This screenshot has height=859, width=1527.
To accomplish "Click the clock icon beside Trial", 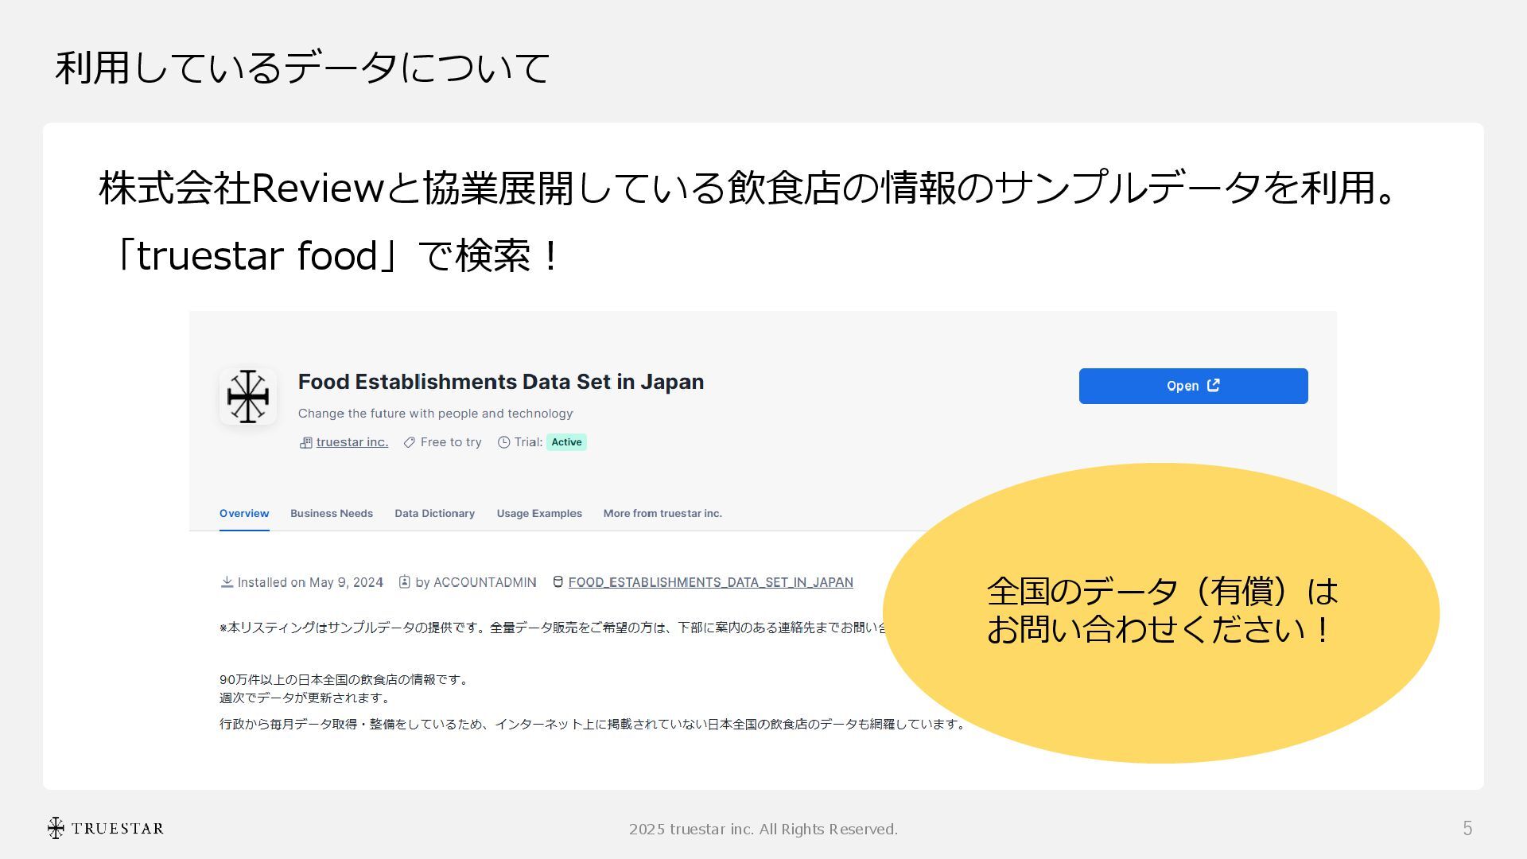I will tap(503, 443).
